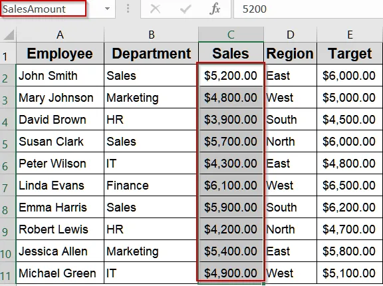383x286 pixels.
Task: Click the Enter checkmark icon in formula bar
Action: 186,9
